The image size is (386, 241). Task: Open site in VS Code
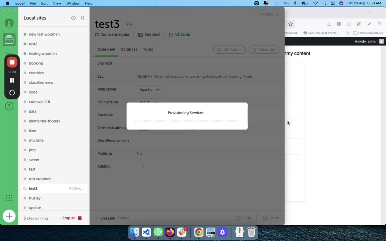(x=179, y=35)
